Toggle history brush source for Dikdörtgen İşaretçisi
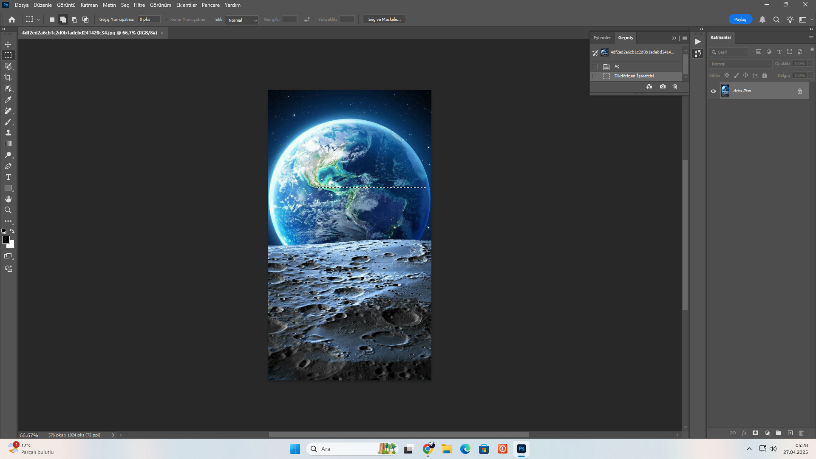This screenshot has height=459, width=816. point(595,76)
